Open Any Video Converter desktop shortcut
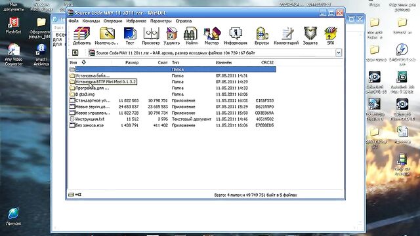The height and width of the screenshot is (236, 420). 13,54
